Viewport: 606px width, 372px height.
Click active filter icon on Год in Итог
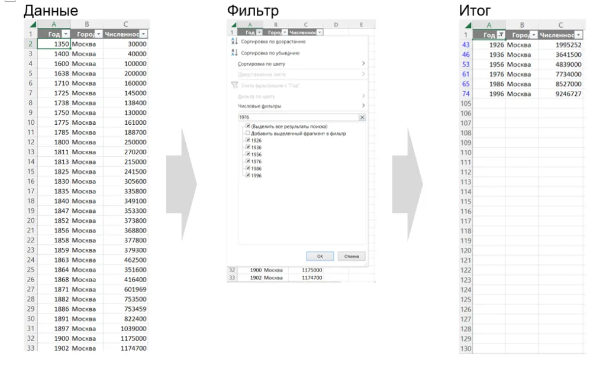coord(501,35)
